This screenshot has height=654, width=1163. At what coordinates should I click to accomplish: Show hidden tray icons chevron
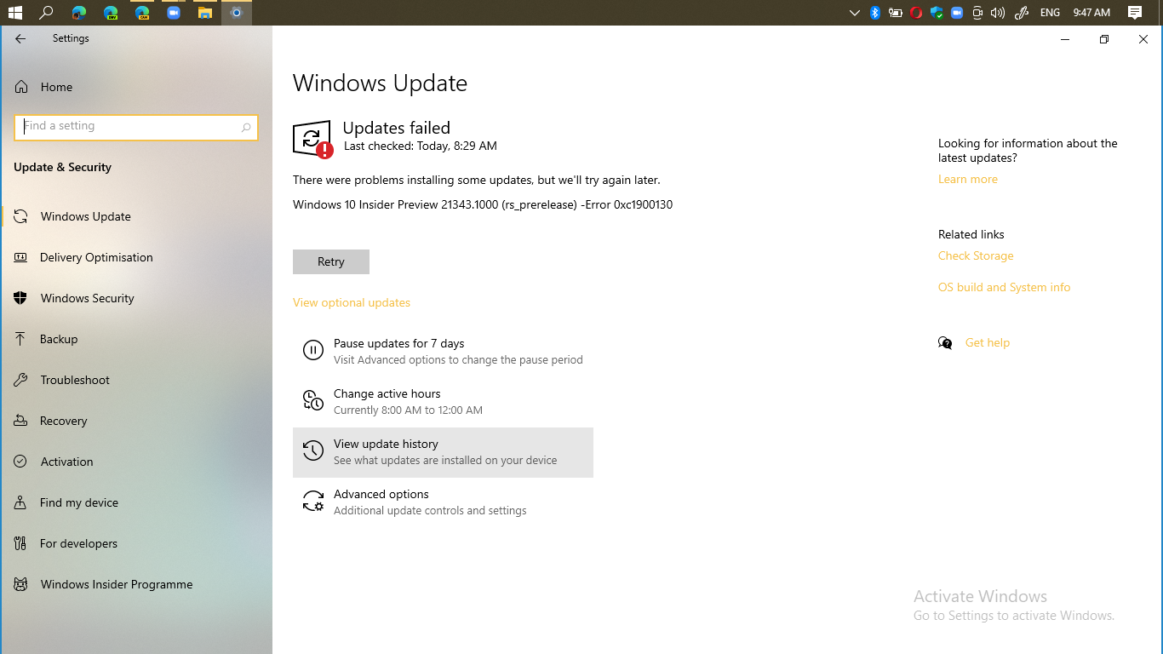pos(855,13)
